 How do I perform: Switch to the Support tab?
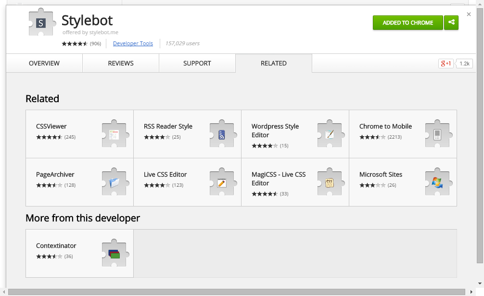(x=197, y=63)
